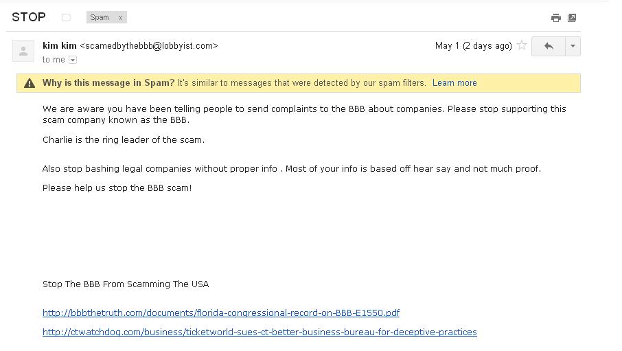The width and height of the screenshot is (622, 351).
Task: Click the Learn more link
Action: 454,83
